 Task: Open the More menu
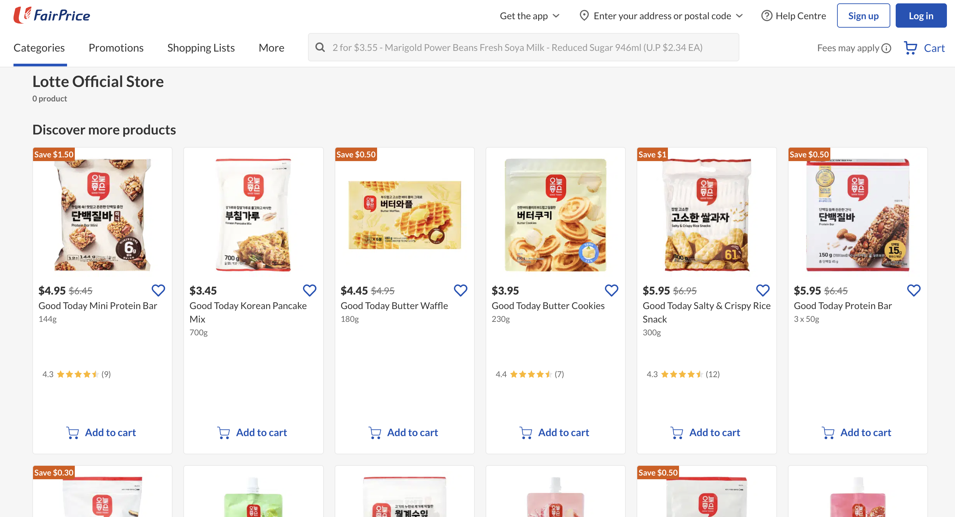point(271,48)
